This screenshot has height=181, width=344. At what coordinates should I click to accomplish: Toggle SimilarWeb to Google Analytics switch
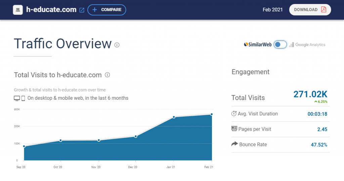[x=280, y=45]
